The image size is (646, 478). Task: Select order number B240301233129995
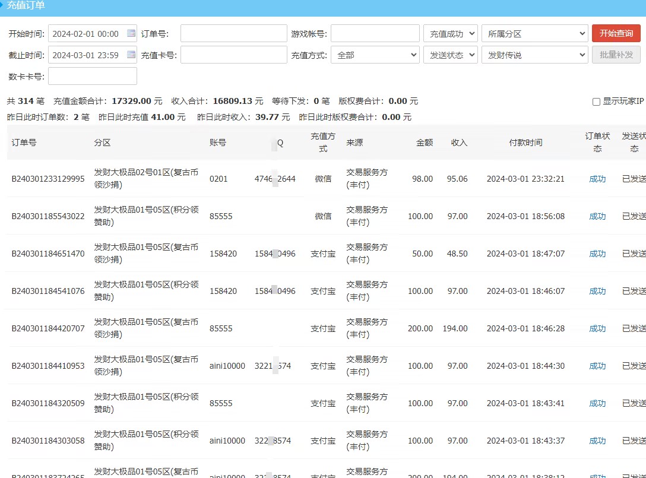coord(47,179)
